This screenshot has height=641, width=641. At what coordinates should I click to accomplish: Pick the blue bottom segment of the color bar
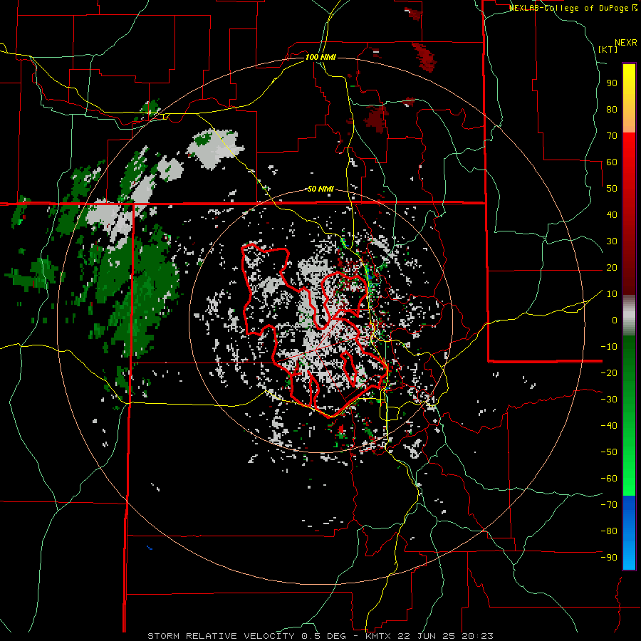pyautogui.click(x=629, y=533)
